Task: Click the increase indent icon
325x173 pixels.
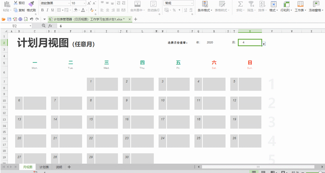Action: coord(123,3)
